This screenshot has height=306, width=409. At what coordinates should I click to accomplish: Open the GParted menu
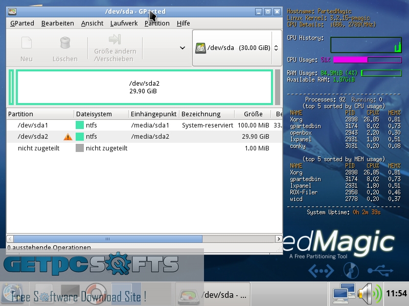[22, 23]
